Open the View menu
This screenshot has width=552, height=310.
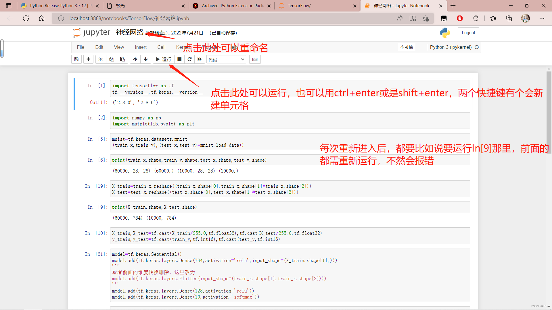click(119, 47)
